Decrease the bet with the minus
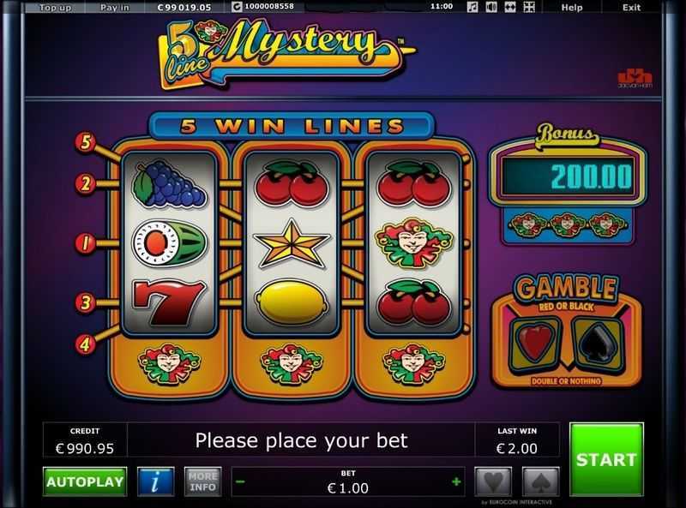The width and height of the screenshot is (686, 508). pos(240,481)
